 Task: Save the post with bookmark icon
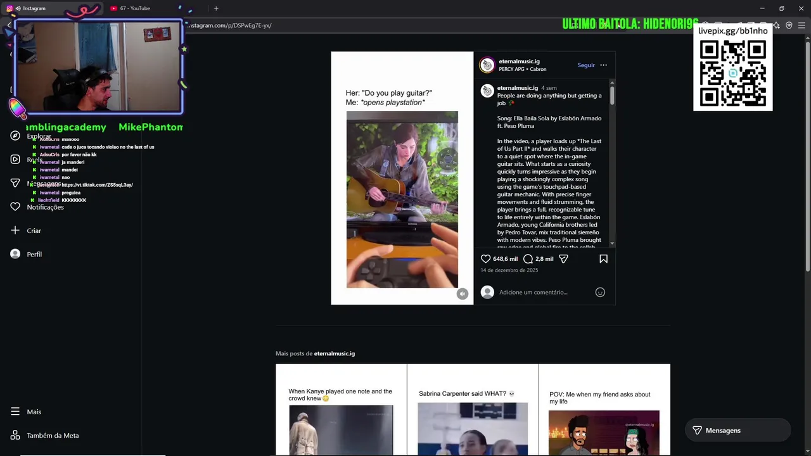[x=603, y=259]
